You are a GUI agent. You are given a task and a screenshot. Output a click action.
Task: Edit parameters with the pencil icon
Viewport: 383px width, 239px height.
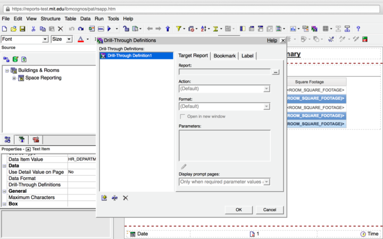184,167
